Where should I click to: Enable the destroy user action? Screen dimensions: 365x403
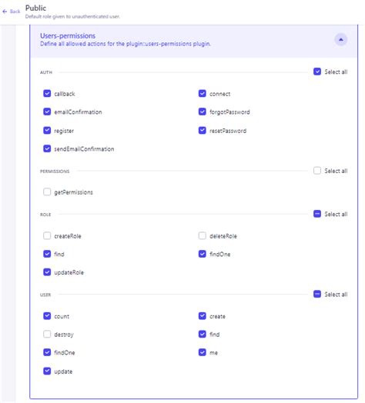tap(47, 334)
